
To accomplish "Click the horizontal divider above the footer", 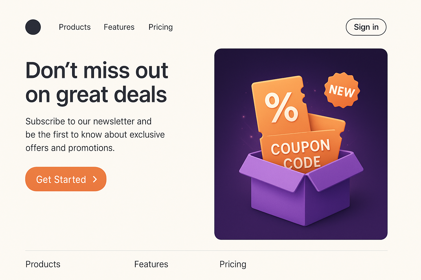I will pyautogui.click(x=206, y=250).
